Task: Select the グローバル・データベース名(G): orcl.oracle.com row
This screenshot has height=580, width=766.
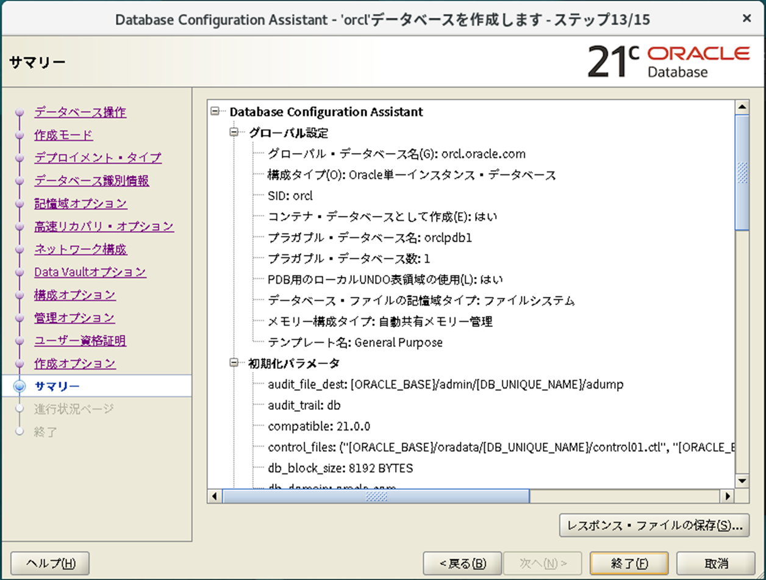Action: click(x=396, y=154)
